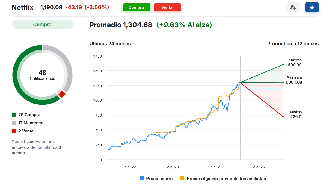The height and width of the screenshot is (190, 329).
Task: Click the red Mínimo forecast endpoint dot
Action: pyautogui.click(x=283, y=116)
